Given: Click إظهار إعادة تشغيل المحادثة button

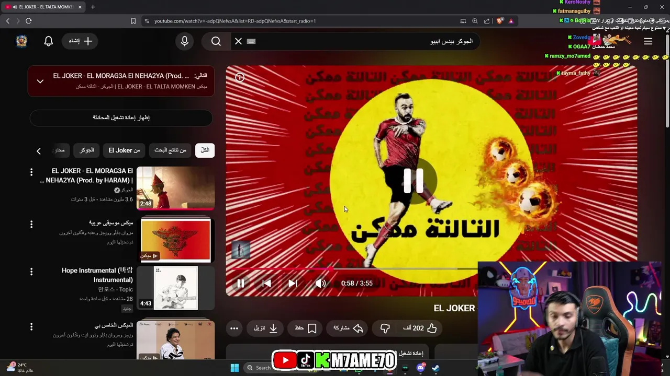Looking at the screenshot, I should (121, 118).
